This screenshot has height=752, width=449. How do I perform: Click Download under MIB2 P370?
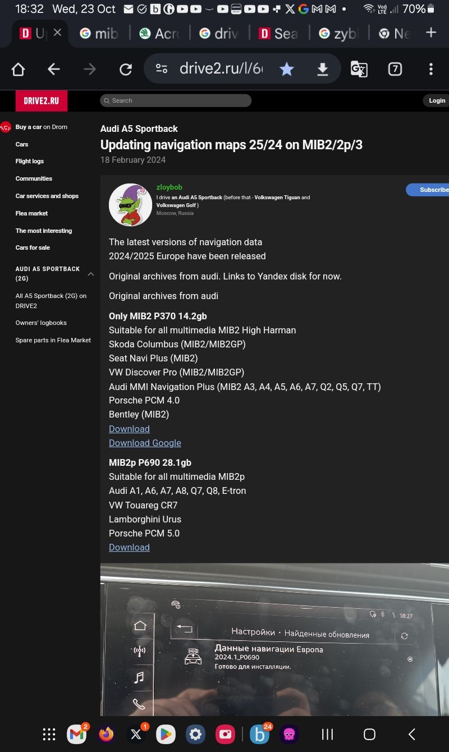(x=129, y=429)
